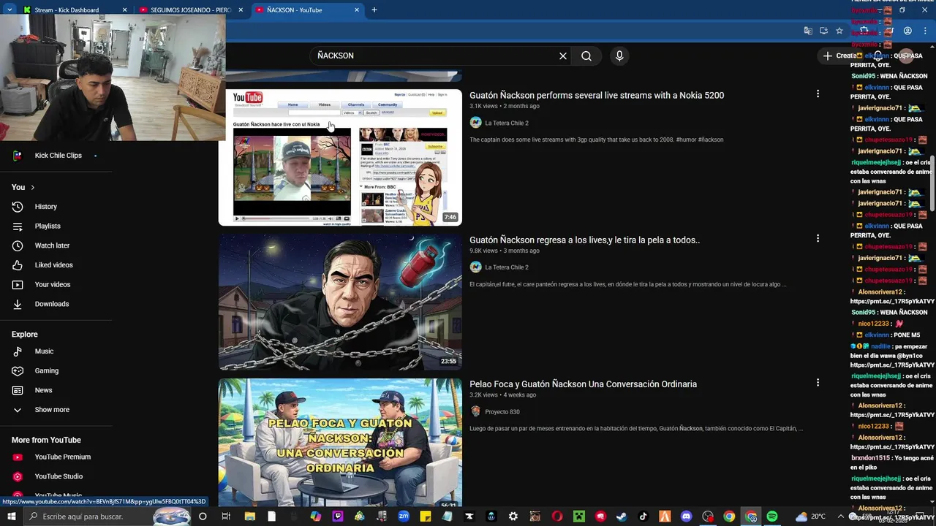Close the SEGUIMOS JOSEANDO tab

(241, 10)
